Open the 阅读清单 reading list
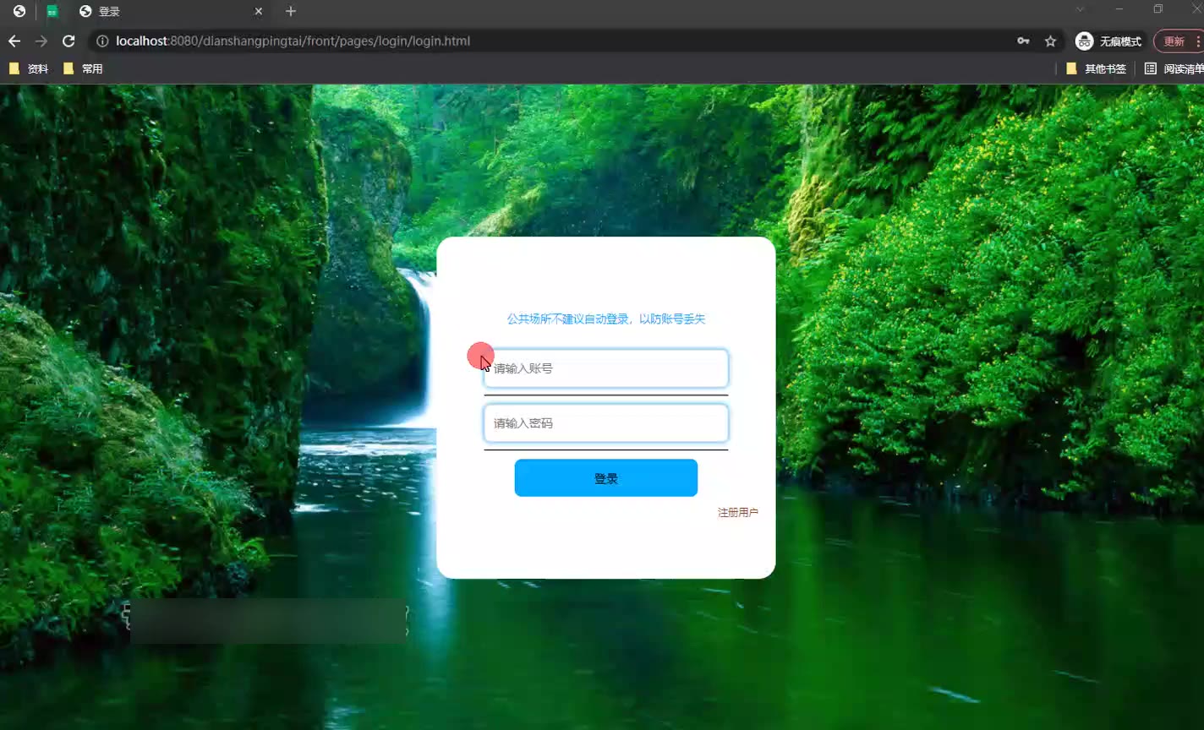 pos(1174,69)
